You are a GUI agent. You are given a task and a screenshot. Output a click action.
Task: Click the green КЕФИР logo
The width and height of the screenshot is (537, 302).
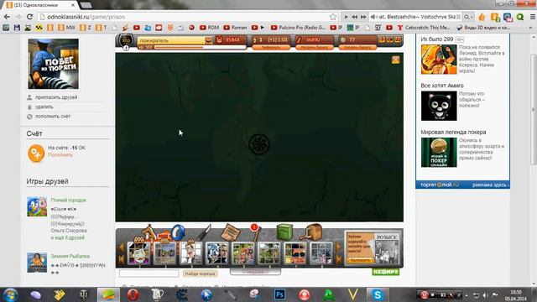click(386, 272)
